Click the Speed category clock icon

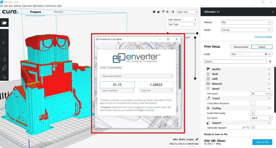click(208, 89)
